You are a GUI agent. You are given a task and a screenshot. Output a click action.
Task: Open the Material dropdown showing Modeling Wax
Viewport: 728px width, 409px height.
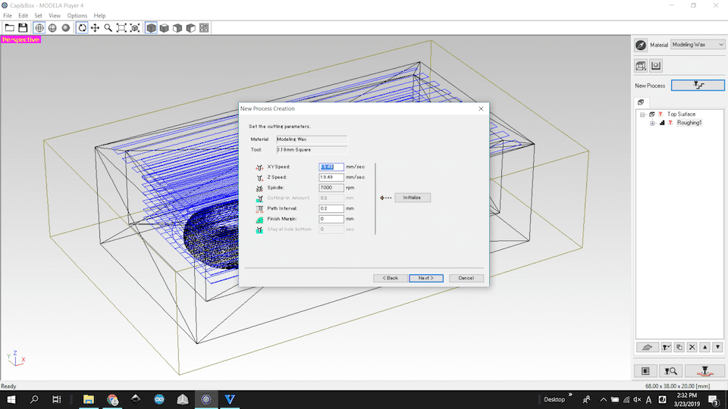pyautogui.click(x=698, y=45)
